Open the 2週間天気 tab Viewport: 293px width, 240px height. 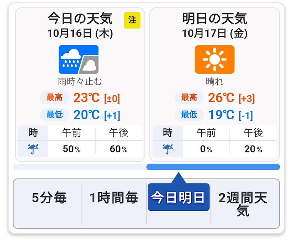(243, 204)
